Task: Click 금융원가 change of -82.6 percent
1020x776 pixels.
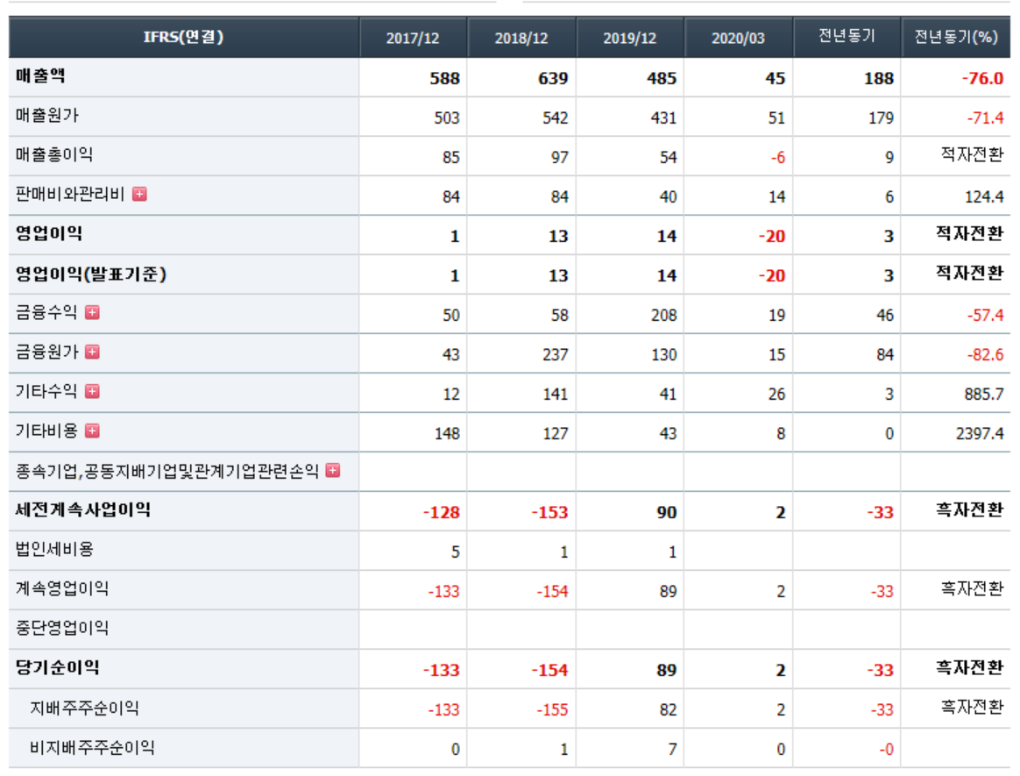Action: click(985, 355)
